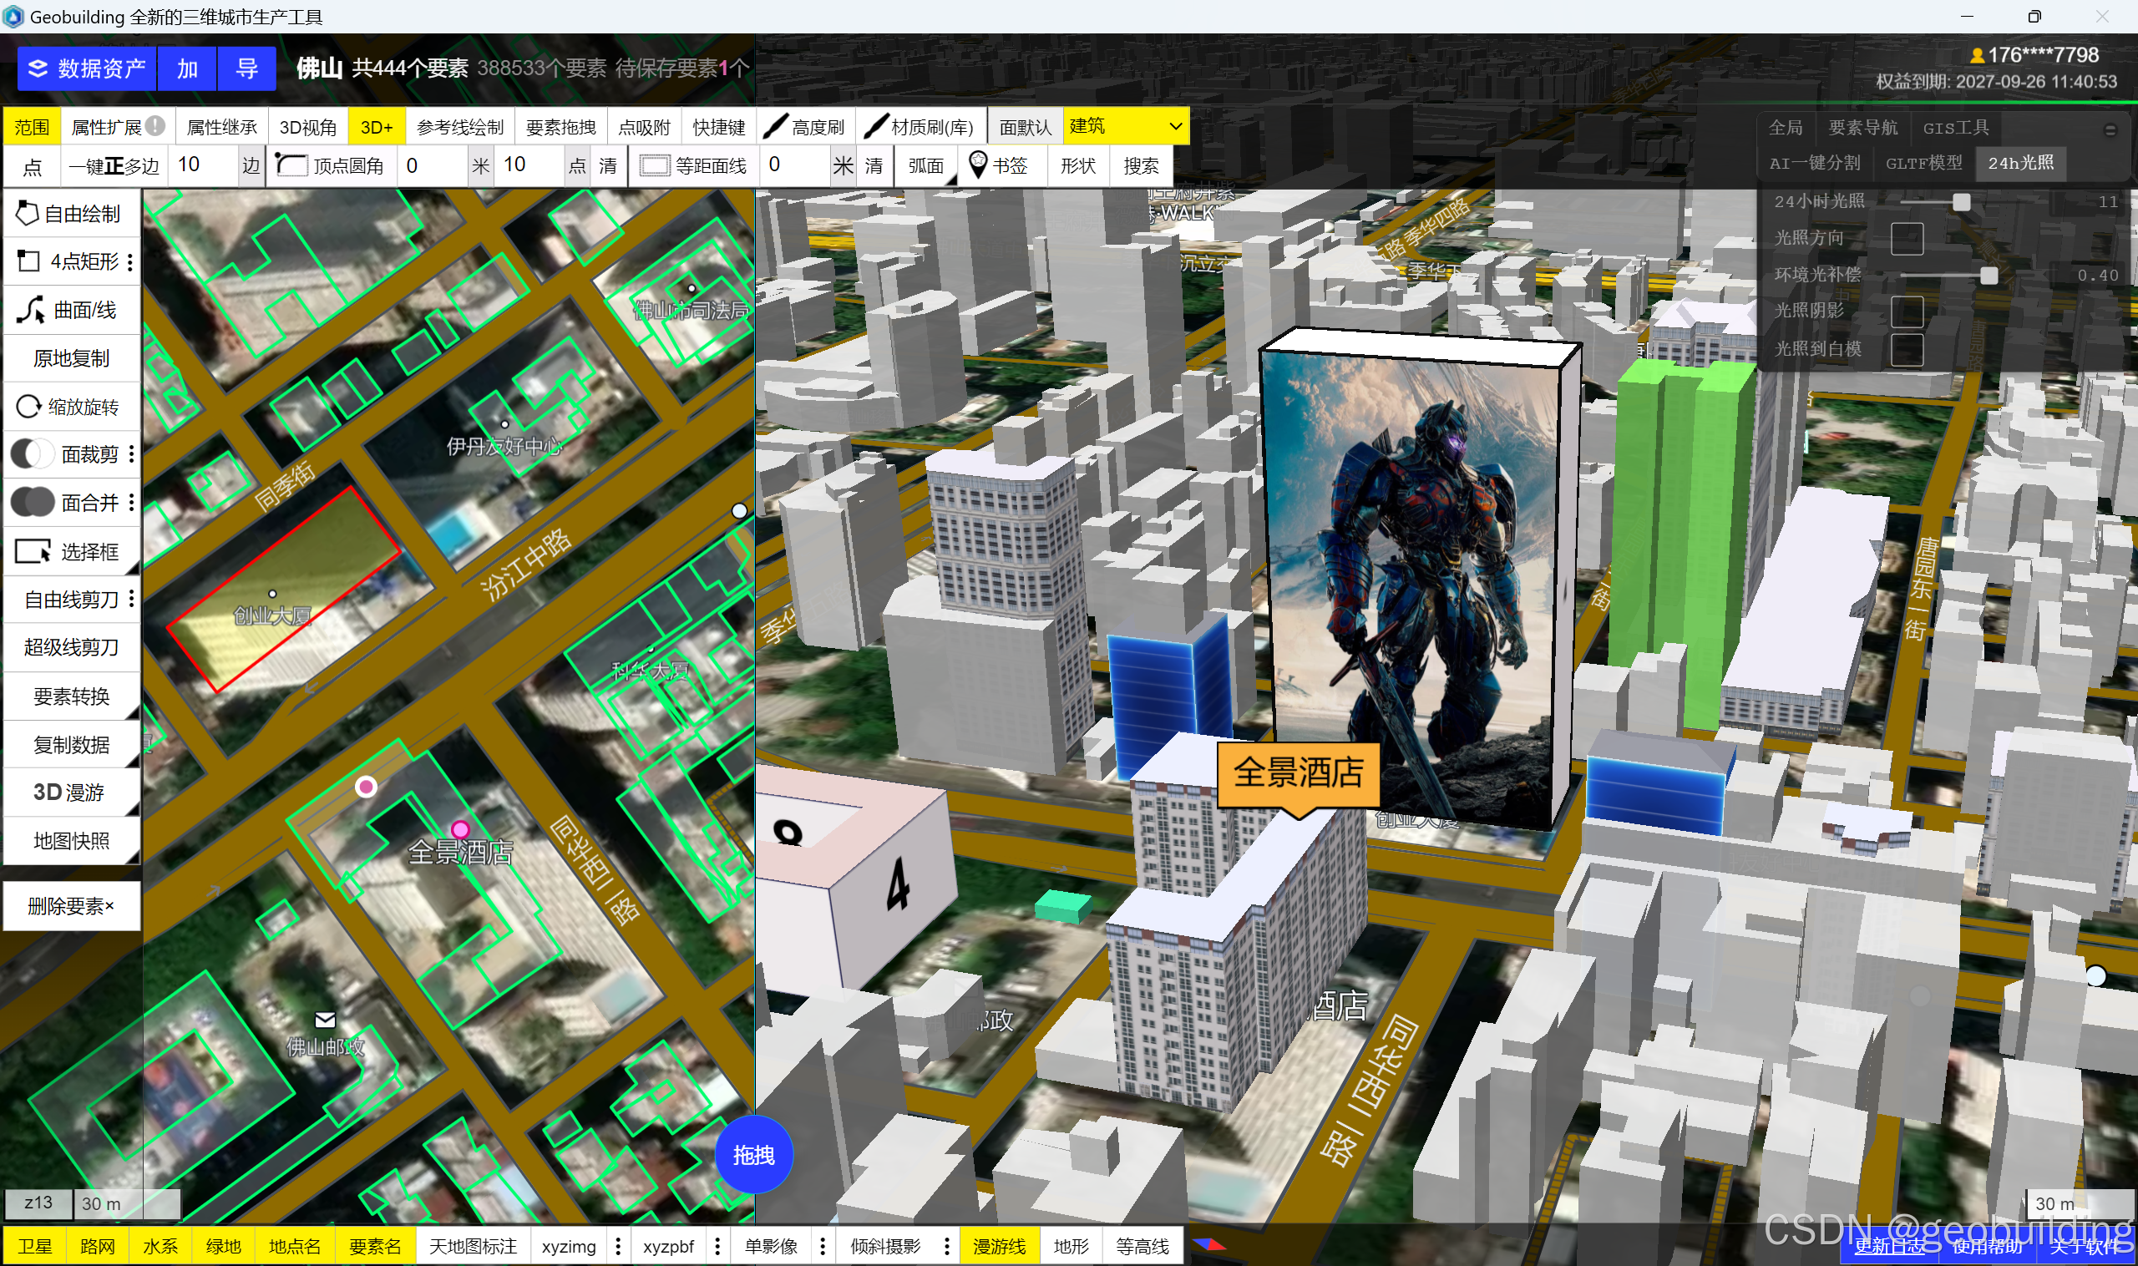Screen dimensions: 2138x1266
Task: Click the 顶点圆角 meters input field
Action: pos(433,165)
